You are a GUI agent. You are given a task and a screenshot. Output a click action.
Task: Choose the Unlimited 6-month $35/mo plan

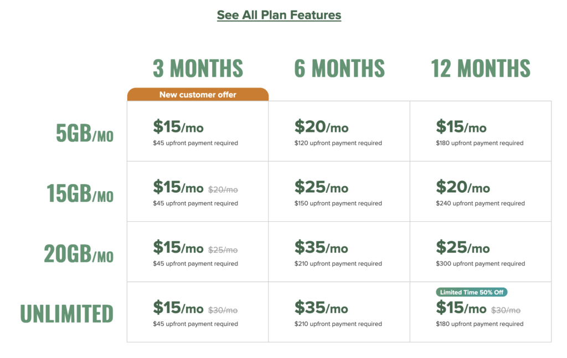point(339,312)
